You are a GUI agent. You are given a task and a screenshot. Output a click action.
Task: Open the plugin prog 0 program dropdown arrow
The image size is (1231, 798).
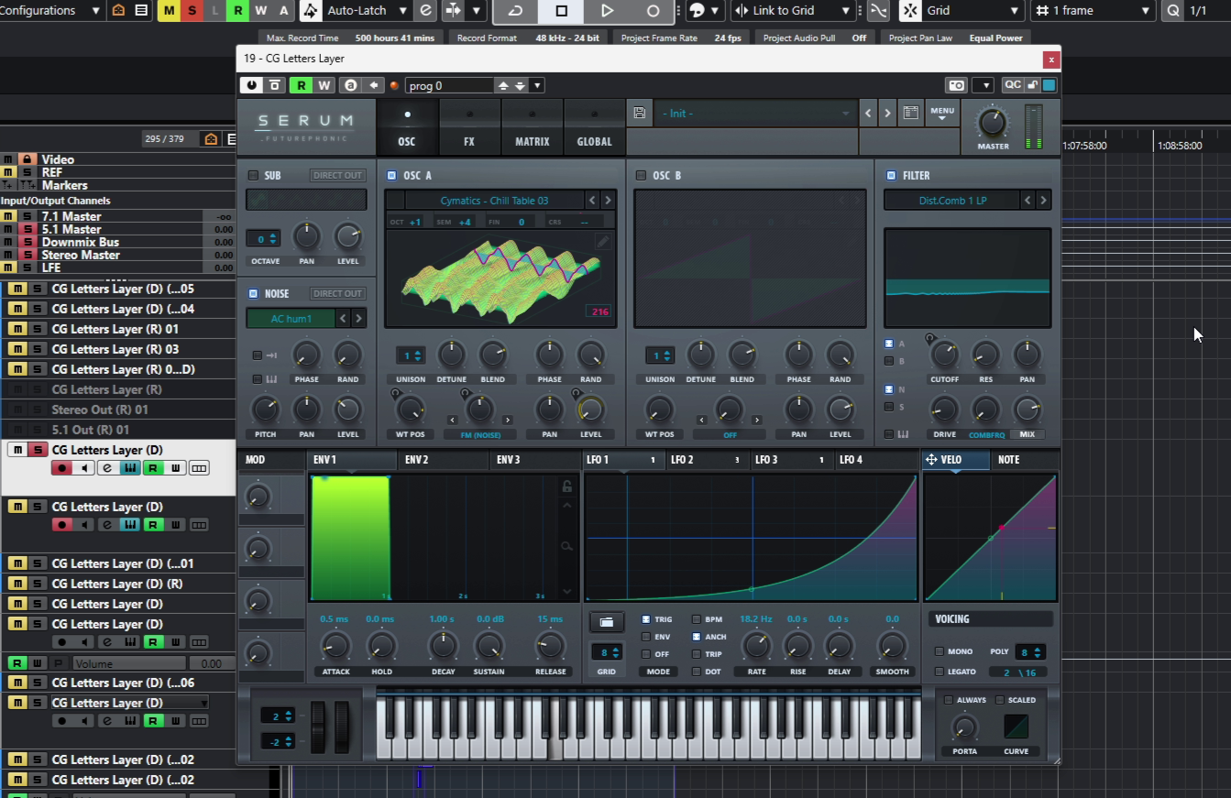click(x=538, y=85)
